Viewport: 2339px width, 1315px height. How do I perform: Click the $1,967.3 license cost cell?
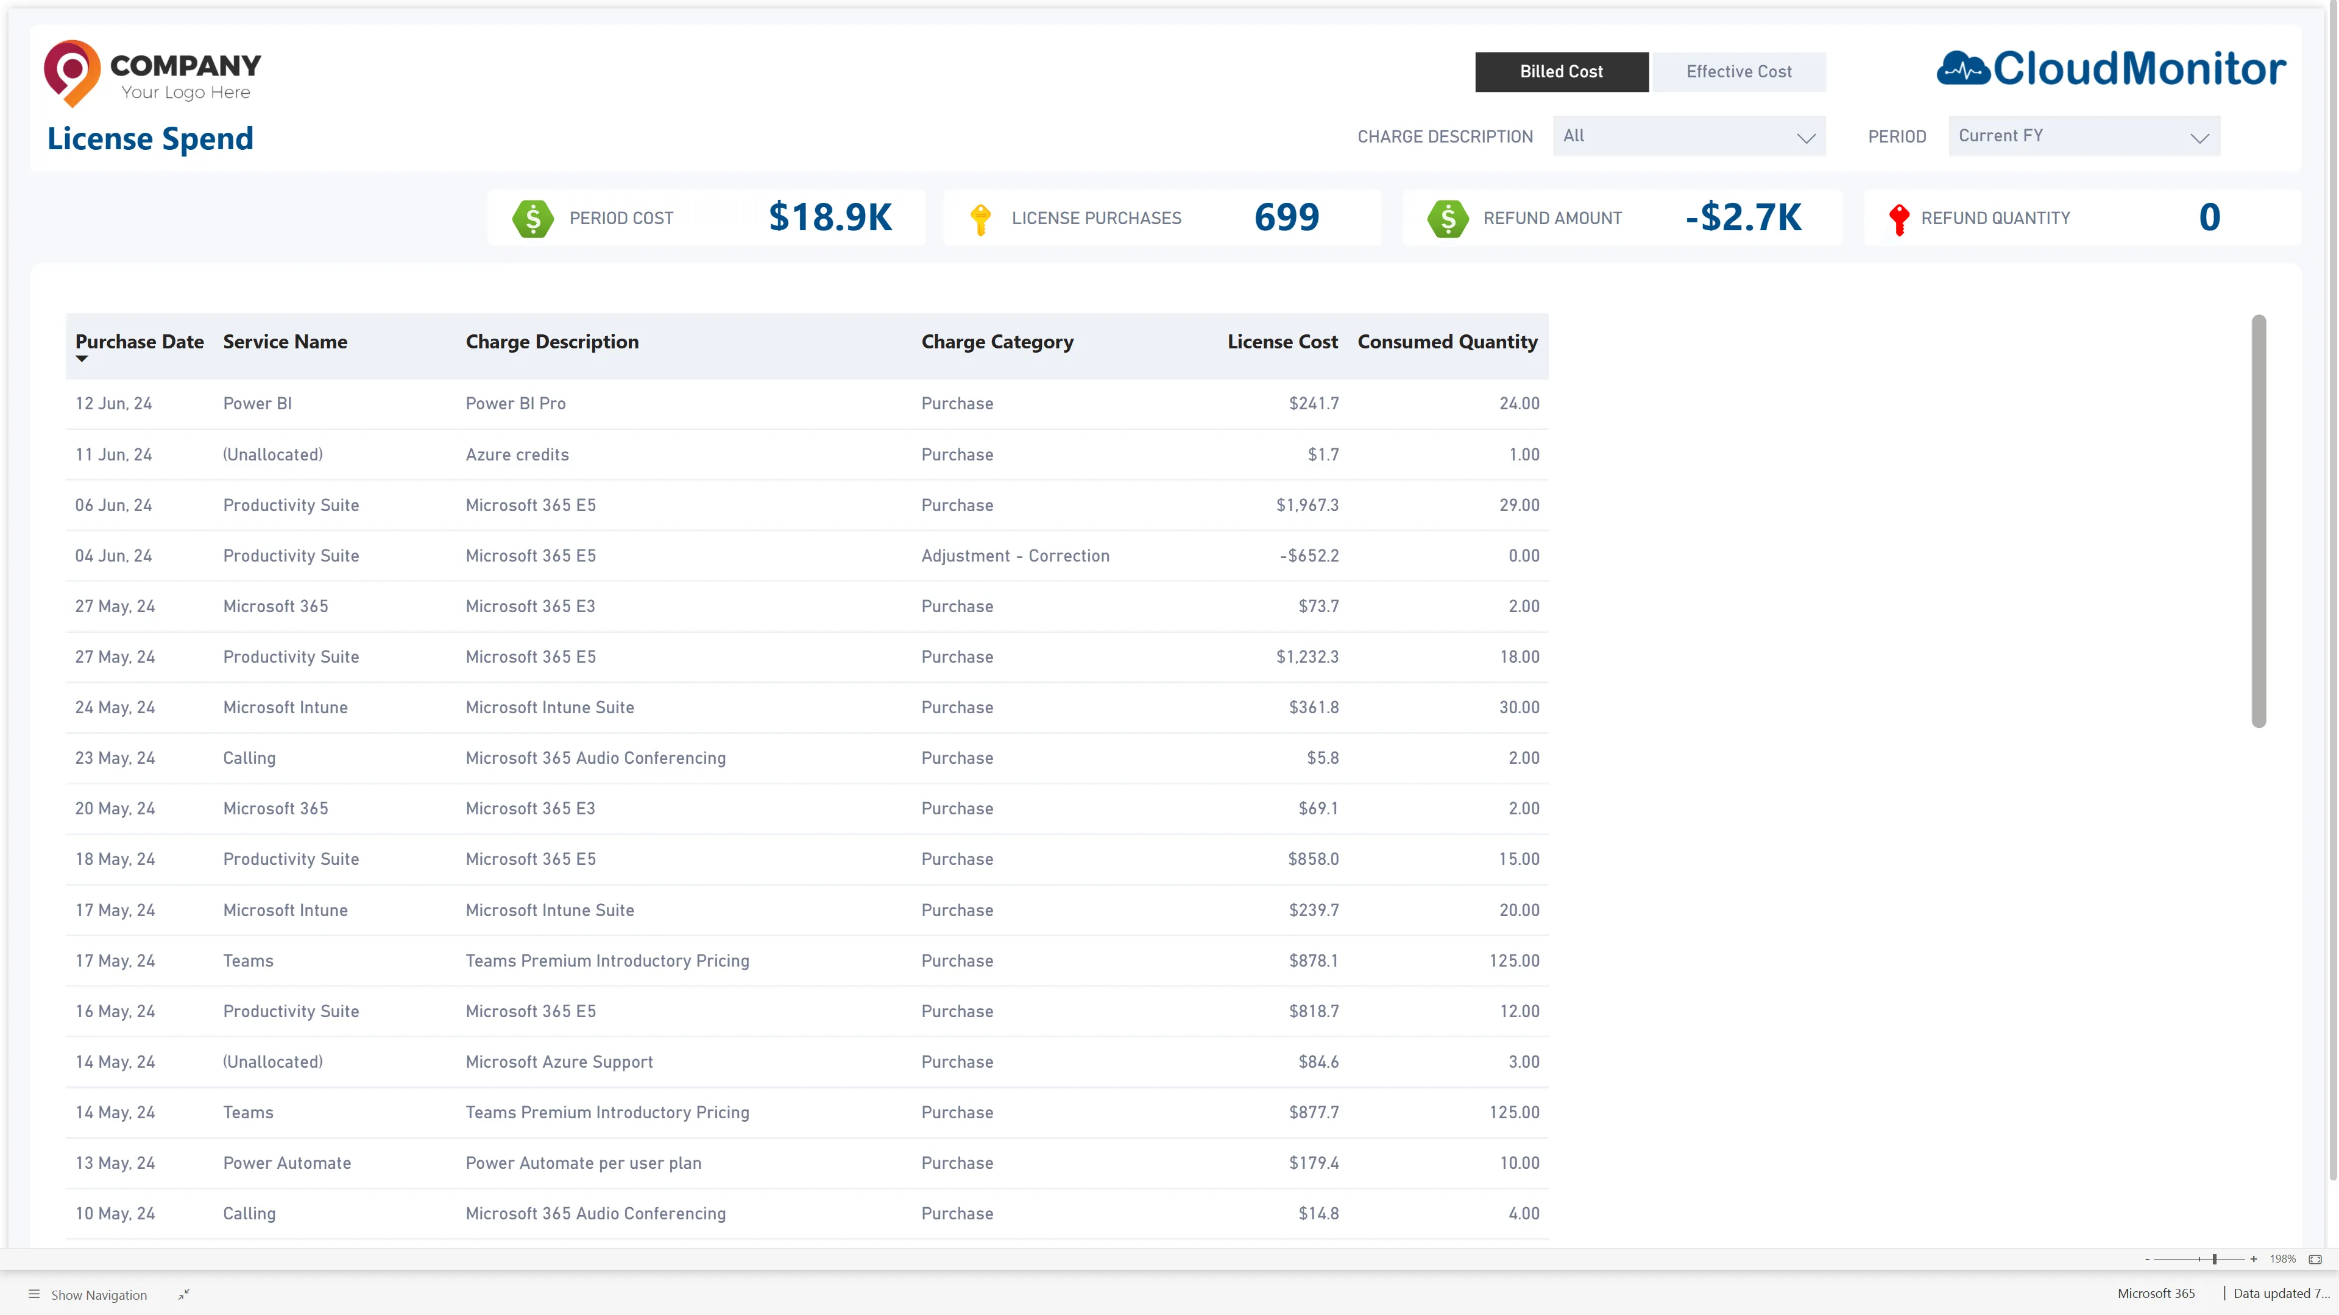point(1308,506)
